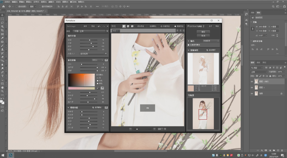This screenshot has height=158, width=287.
Task: Select the Zoom tool in Photoshop toolbar
Action: click(2, 91)
